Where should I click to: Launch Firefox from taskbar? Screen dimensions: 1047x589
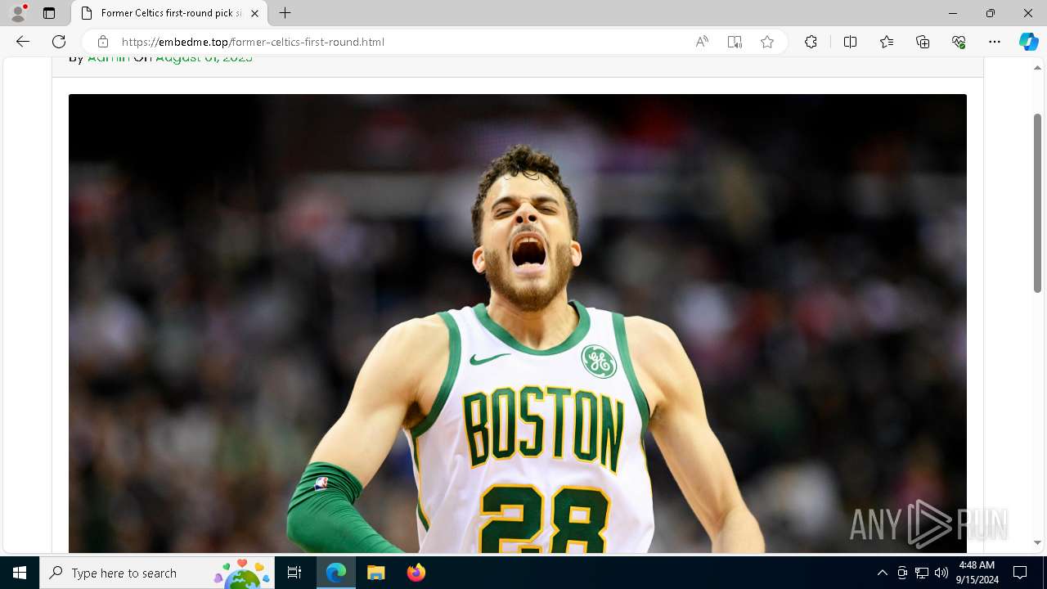(x=416, y=573)
